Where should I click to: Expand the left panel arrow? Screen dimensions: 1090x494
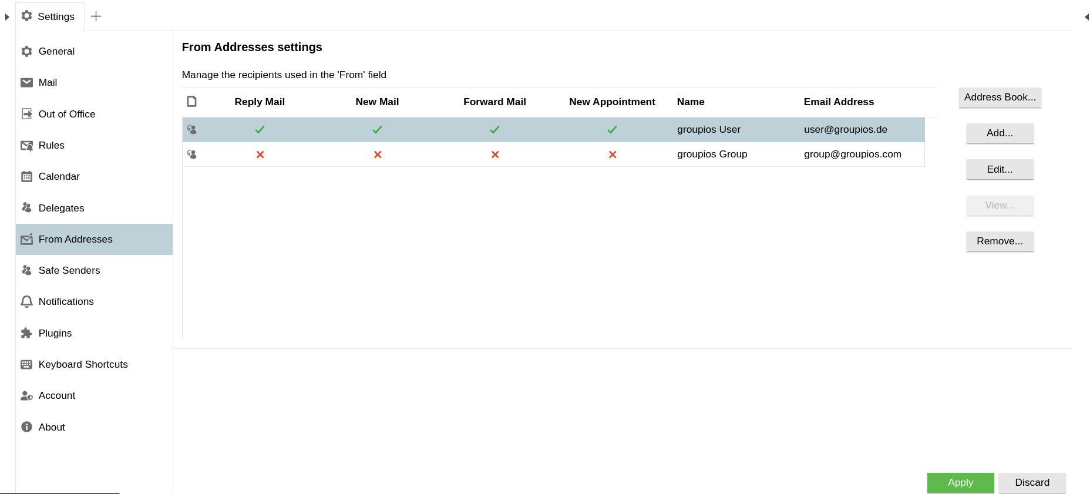point(6,17)
